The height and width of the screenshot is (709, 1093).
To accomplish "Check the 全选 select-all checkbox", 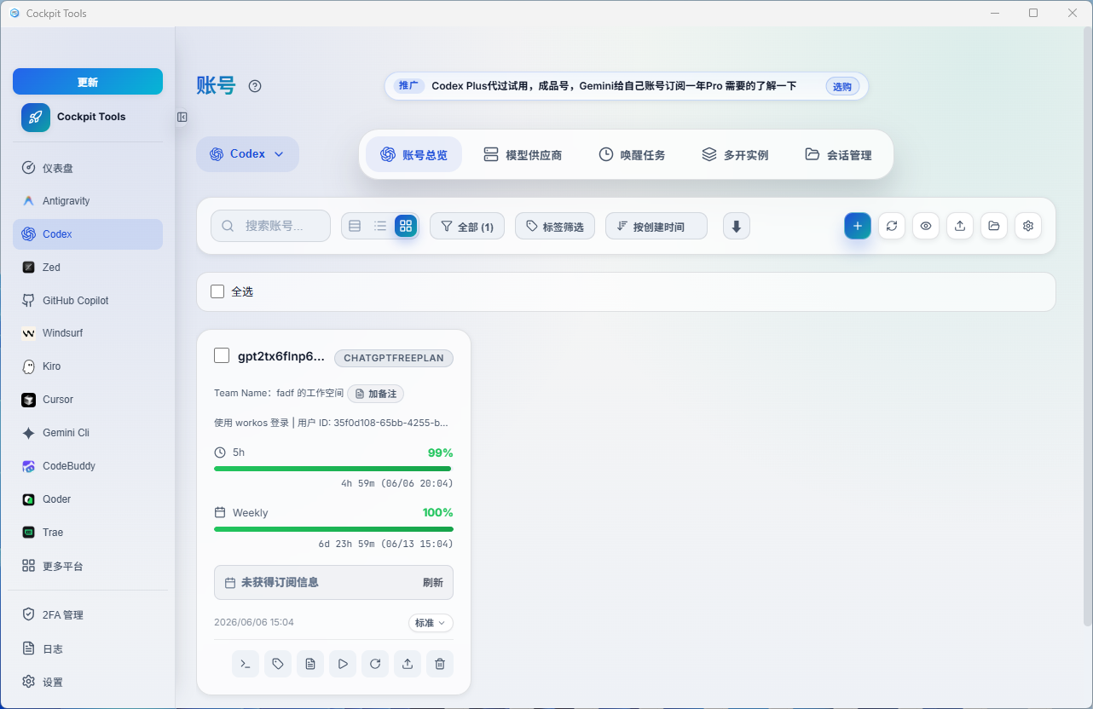I will 217,291.
